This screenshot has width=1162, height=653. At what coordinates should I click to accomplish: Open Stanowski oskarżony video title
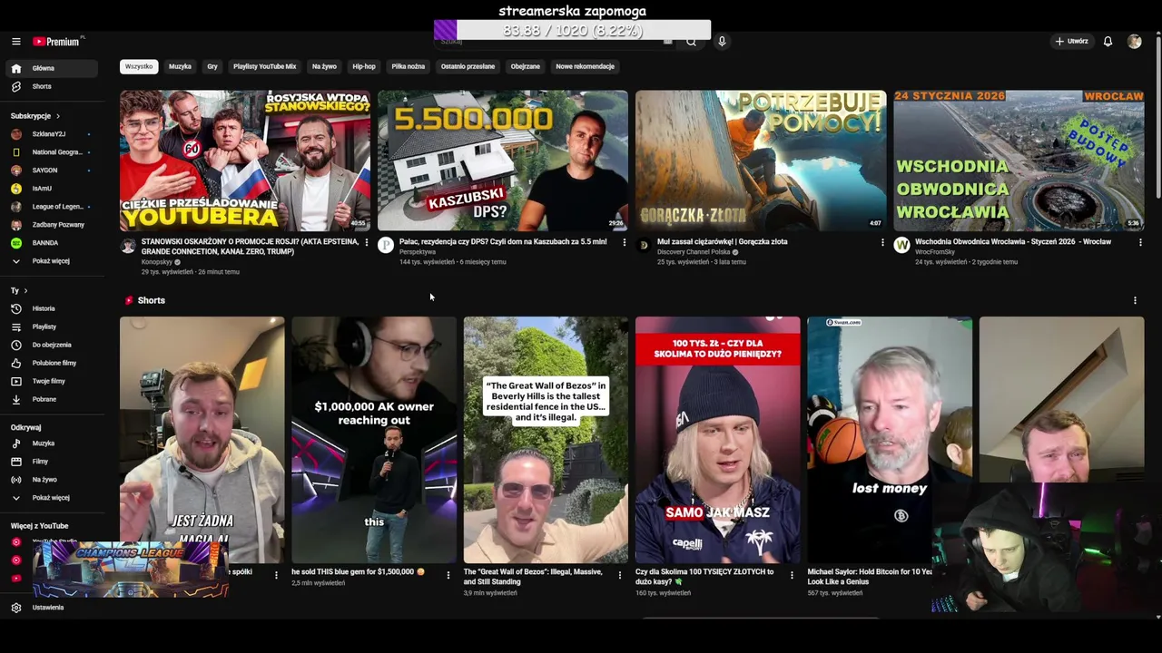point(251,247)
